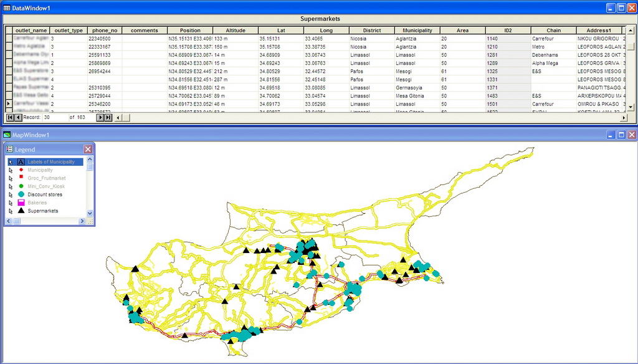Select the Groc_Fruitmarket layer name
Viewport: 638px width, 364px height.
click(47, 178)
